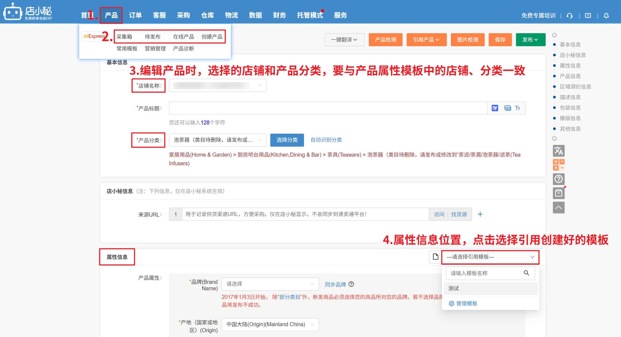Viewport: 621px width, 337px height.
Task: Expand the 店铺名称 store dropdown
Action: 217,86
